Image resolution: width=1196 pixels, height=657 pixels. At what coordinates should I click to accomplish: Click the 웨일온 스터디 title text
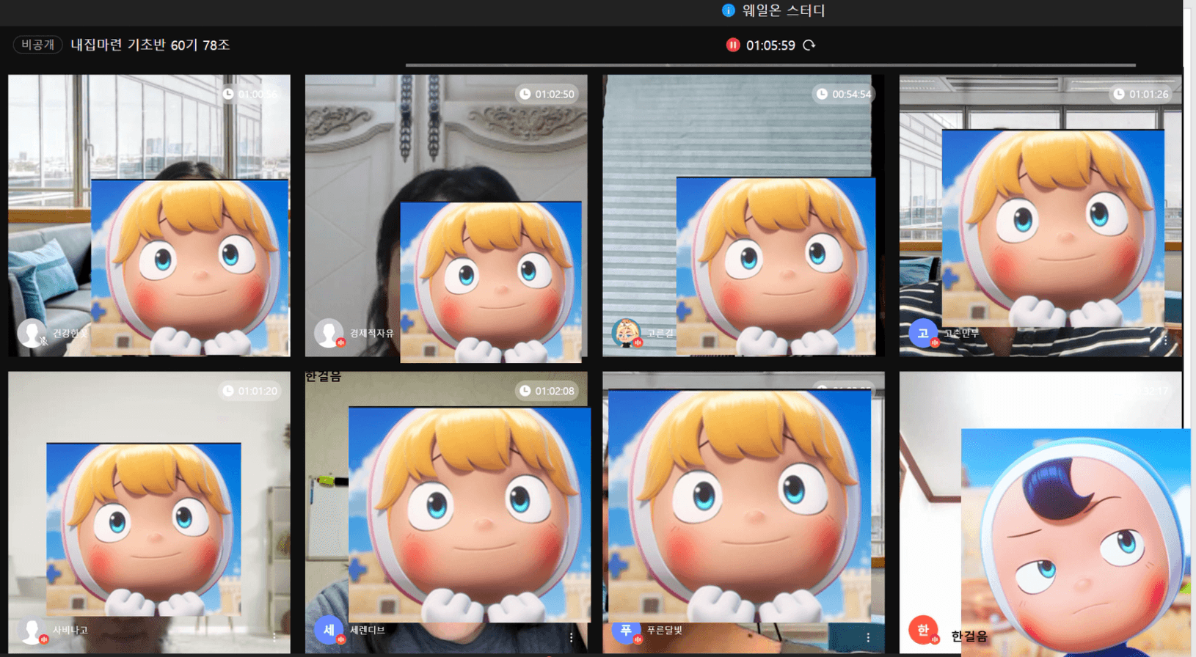(x=784, y=10)
